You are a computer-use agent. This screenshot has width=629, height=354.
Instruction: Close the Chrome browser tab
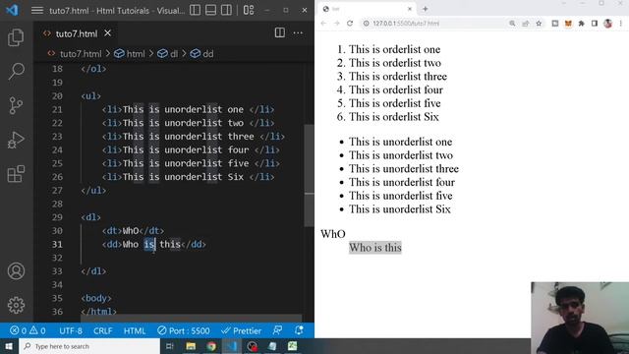pyautogui.click(x=410, y=9)
